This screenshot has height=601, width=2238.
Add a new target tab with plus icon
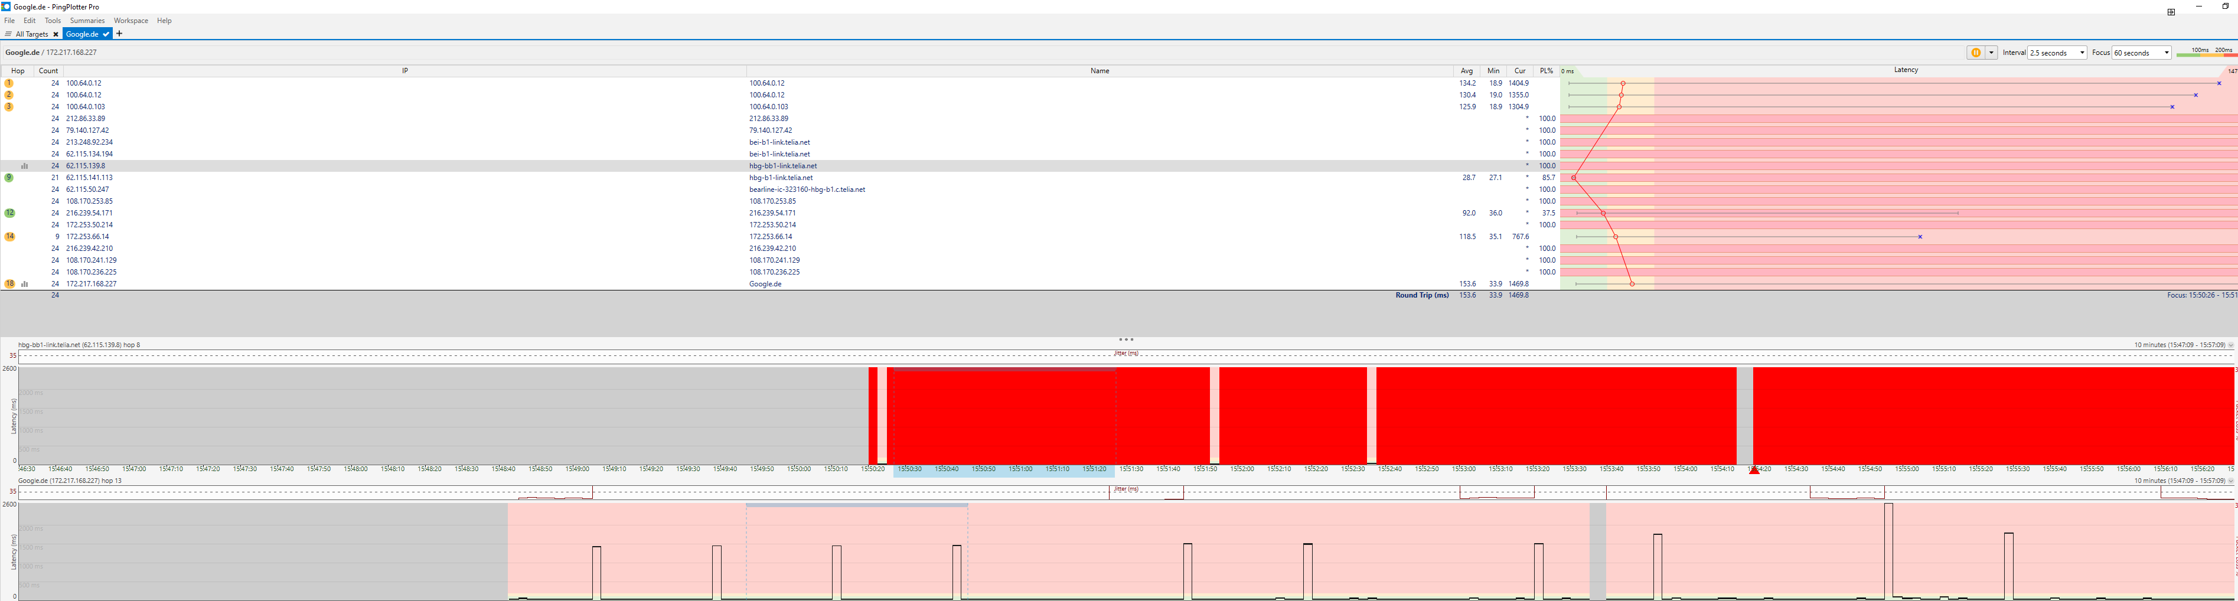(x=119, y=34)
